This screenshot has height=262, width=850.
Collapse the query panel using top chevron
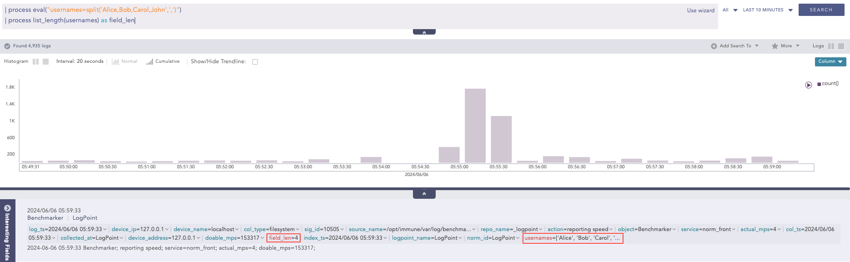(x=424, y=32)
